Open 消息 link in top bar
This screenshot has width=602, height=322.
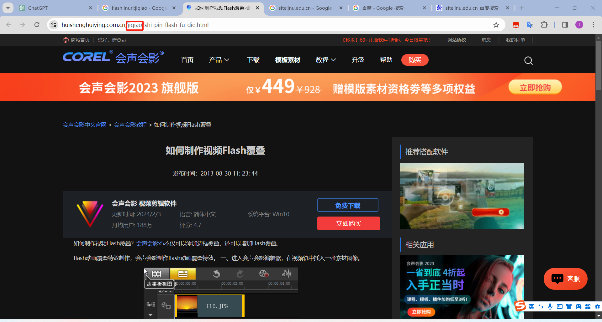click(x=486, y=40)
